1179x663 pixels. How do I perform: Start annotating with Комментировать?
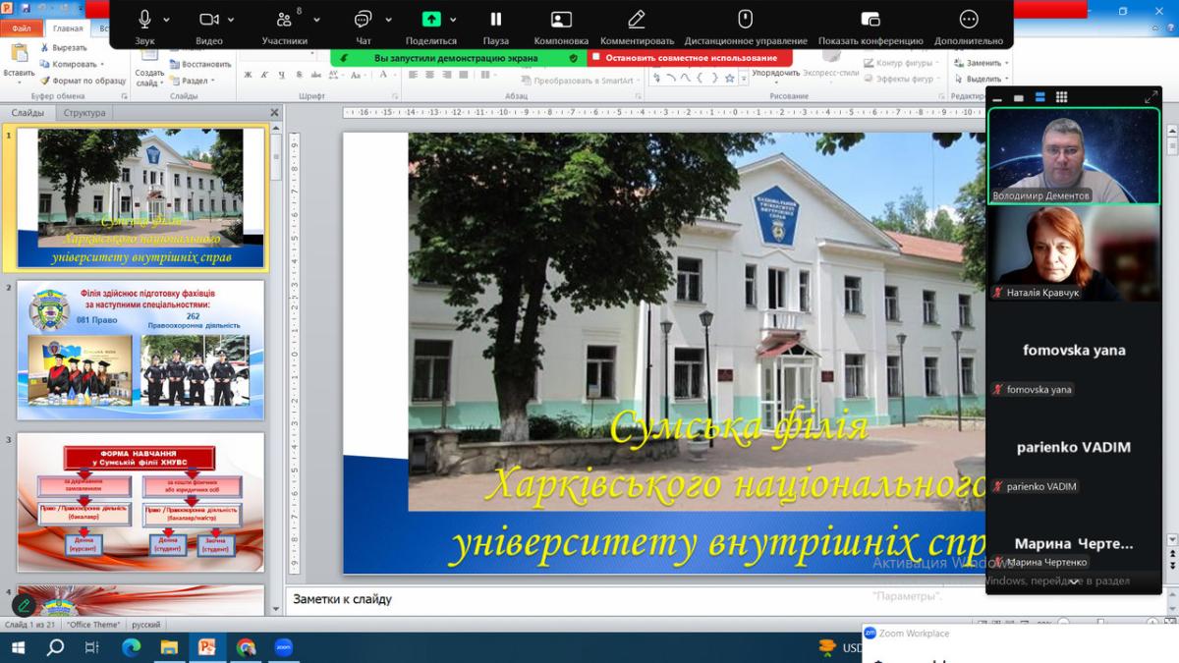click(x=637, y=26)
